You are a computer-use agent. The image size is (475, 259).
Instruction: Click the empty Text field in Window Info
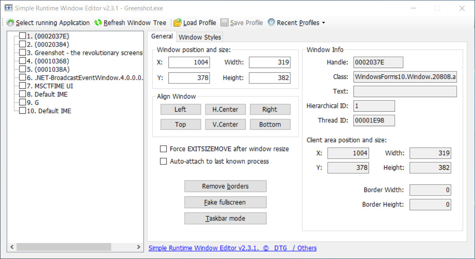coord(405,91)
